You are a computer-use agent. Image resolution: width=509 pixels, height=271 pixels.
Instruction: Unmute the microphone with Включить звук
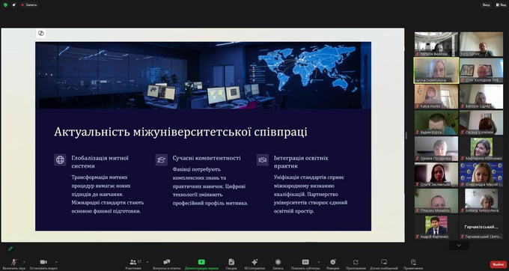click(14, 264)
